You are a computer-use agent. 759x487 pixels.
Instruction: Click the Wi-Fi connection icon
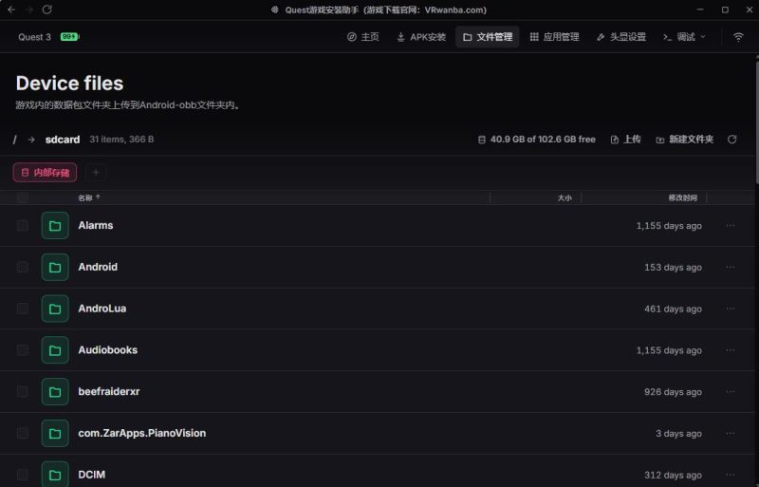[738, 37]
